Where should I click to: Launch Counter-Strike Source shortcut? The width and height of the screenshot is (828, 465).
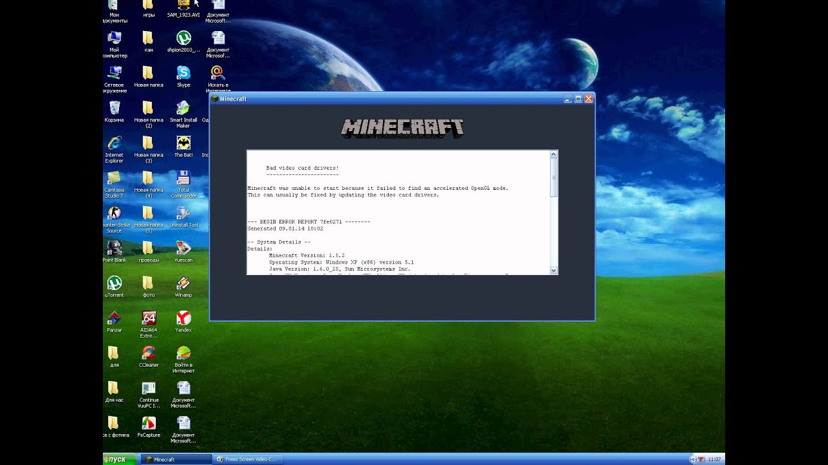[x=114, y=220]
